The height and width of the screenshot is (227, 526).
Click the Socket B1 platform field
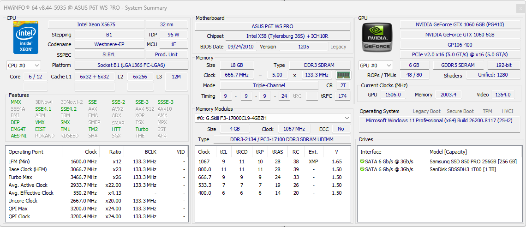pyautogui.click(x=131, y=65)
